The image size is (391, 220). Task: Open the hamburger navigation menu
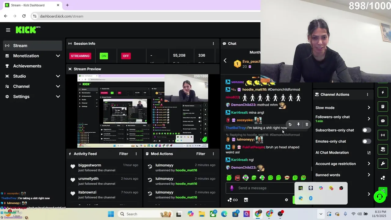[8, 30]
